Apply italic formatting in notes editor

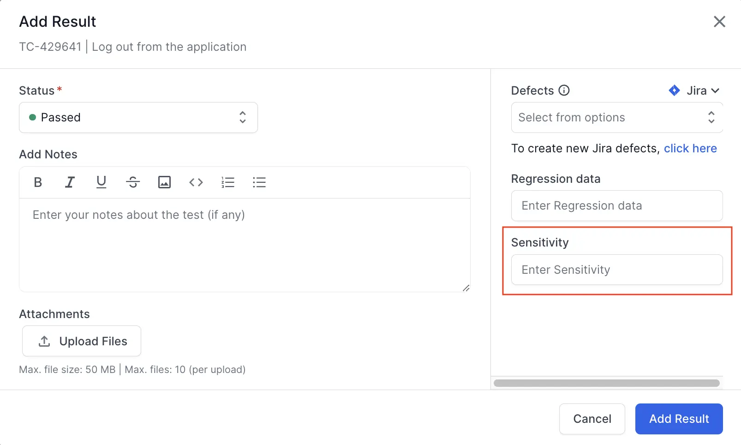[x=70, y=182]
